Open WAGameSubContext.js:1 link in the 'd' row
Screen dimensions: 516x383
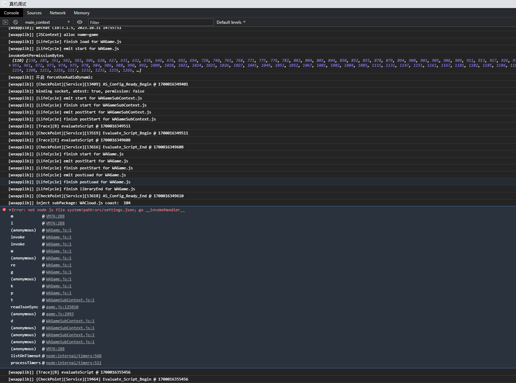[70, 321]
